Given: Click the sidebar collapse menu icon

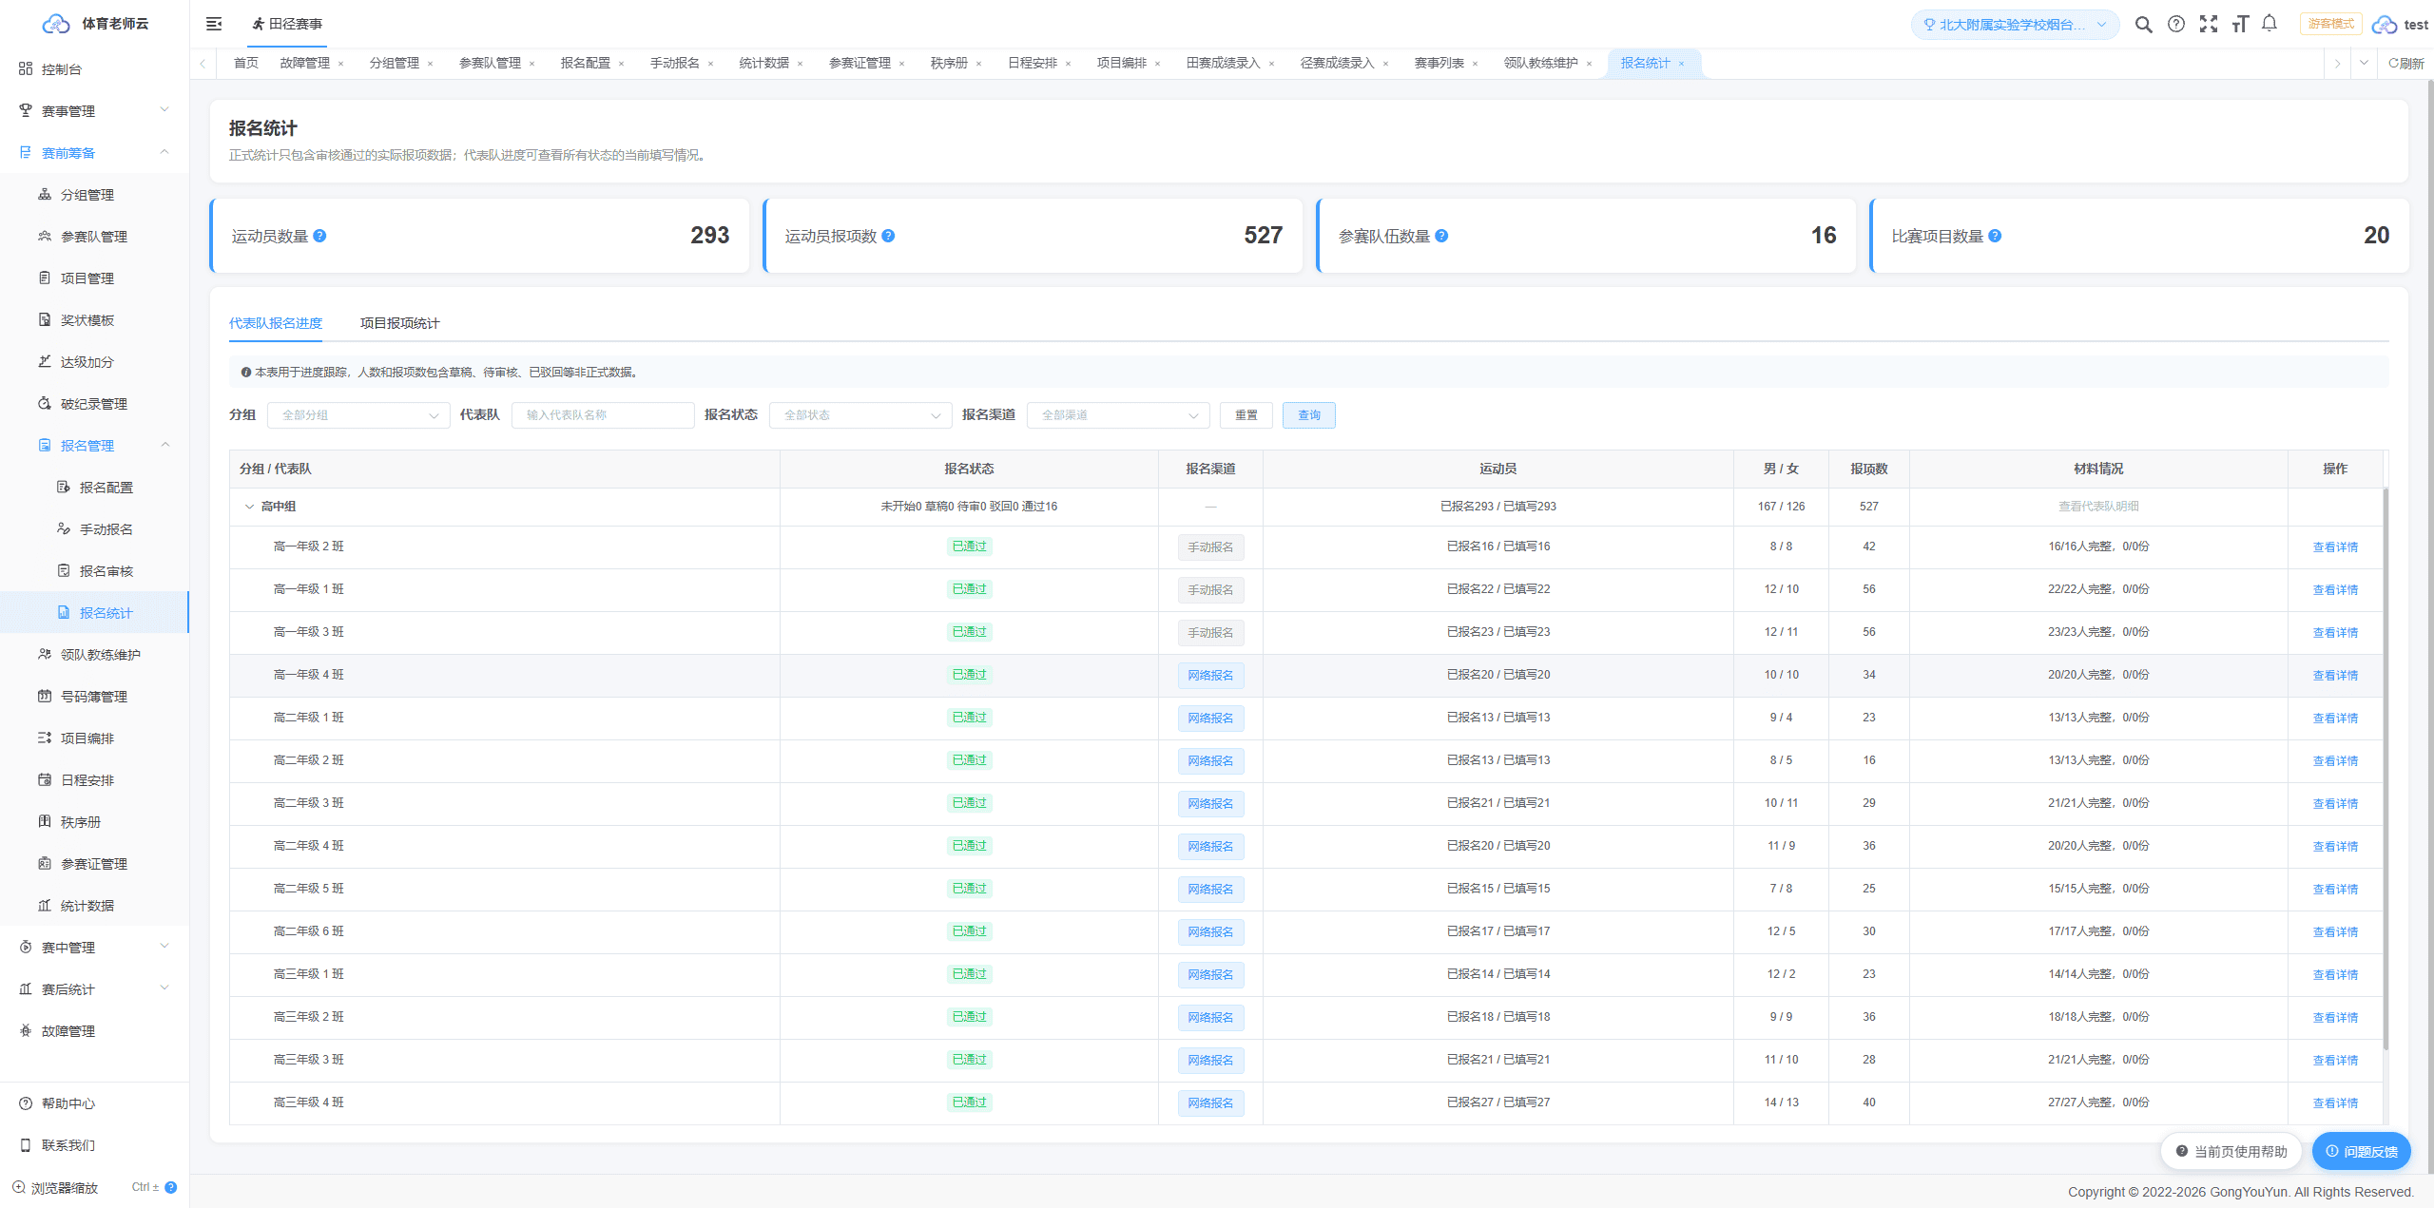Looking at the screenshot, I should [x=214, y=24].
